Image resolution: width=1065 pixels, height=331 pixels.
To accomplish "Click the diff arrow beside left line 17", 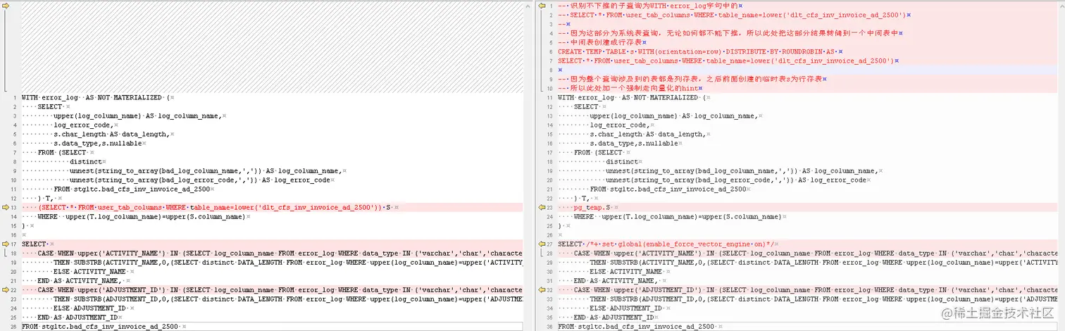I will (6, 244).
